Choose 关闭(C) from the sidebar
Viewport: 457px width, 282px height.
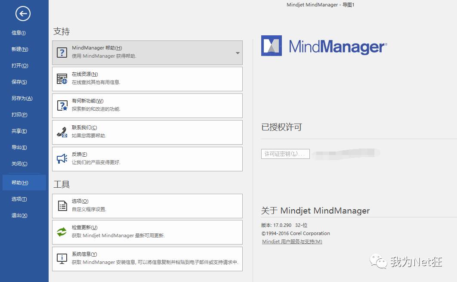[19, 164]
